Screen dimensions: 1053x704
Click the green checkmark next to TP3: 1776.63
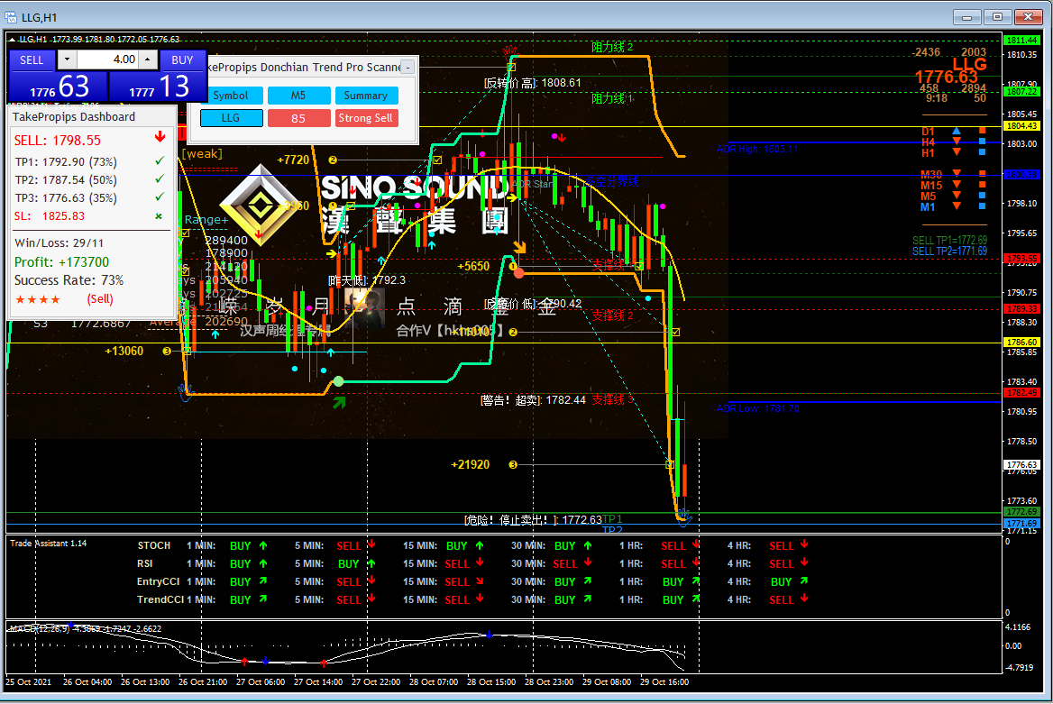coord(160,197)
